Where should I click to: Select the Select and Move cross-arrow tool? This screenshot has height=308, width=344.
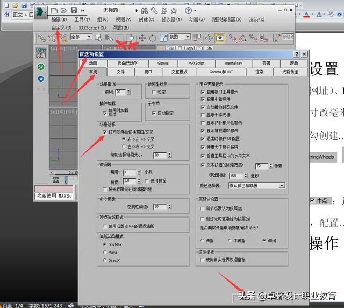(x=142, y=38)
